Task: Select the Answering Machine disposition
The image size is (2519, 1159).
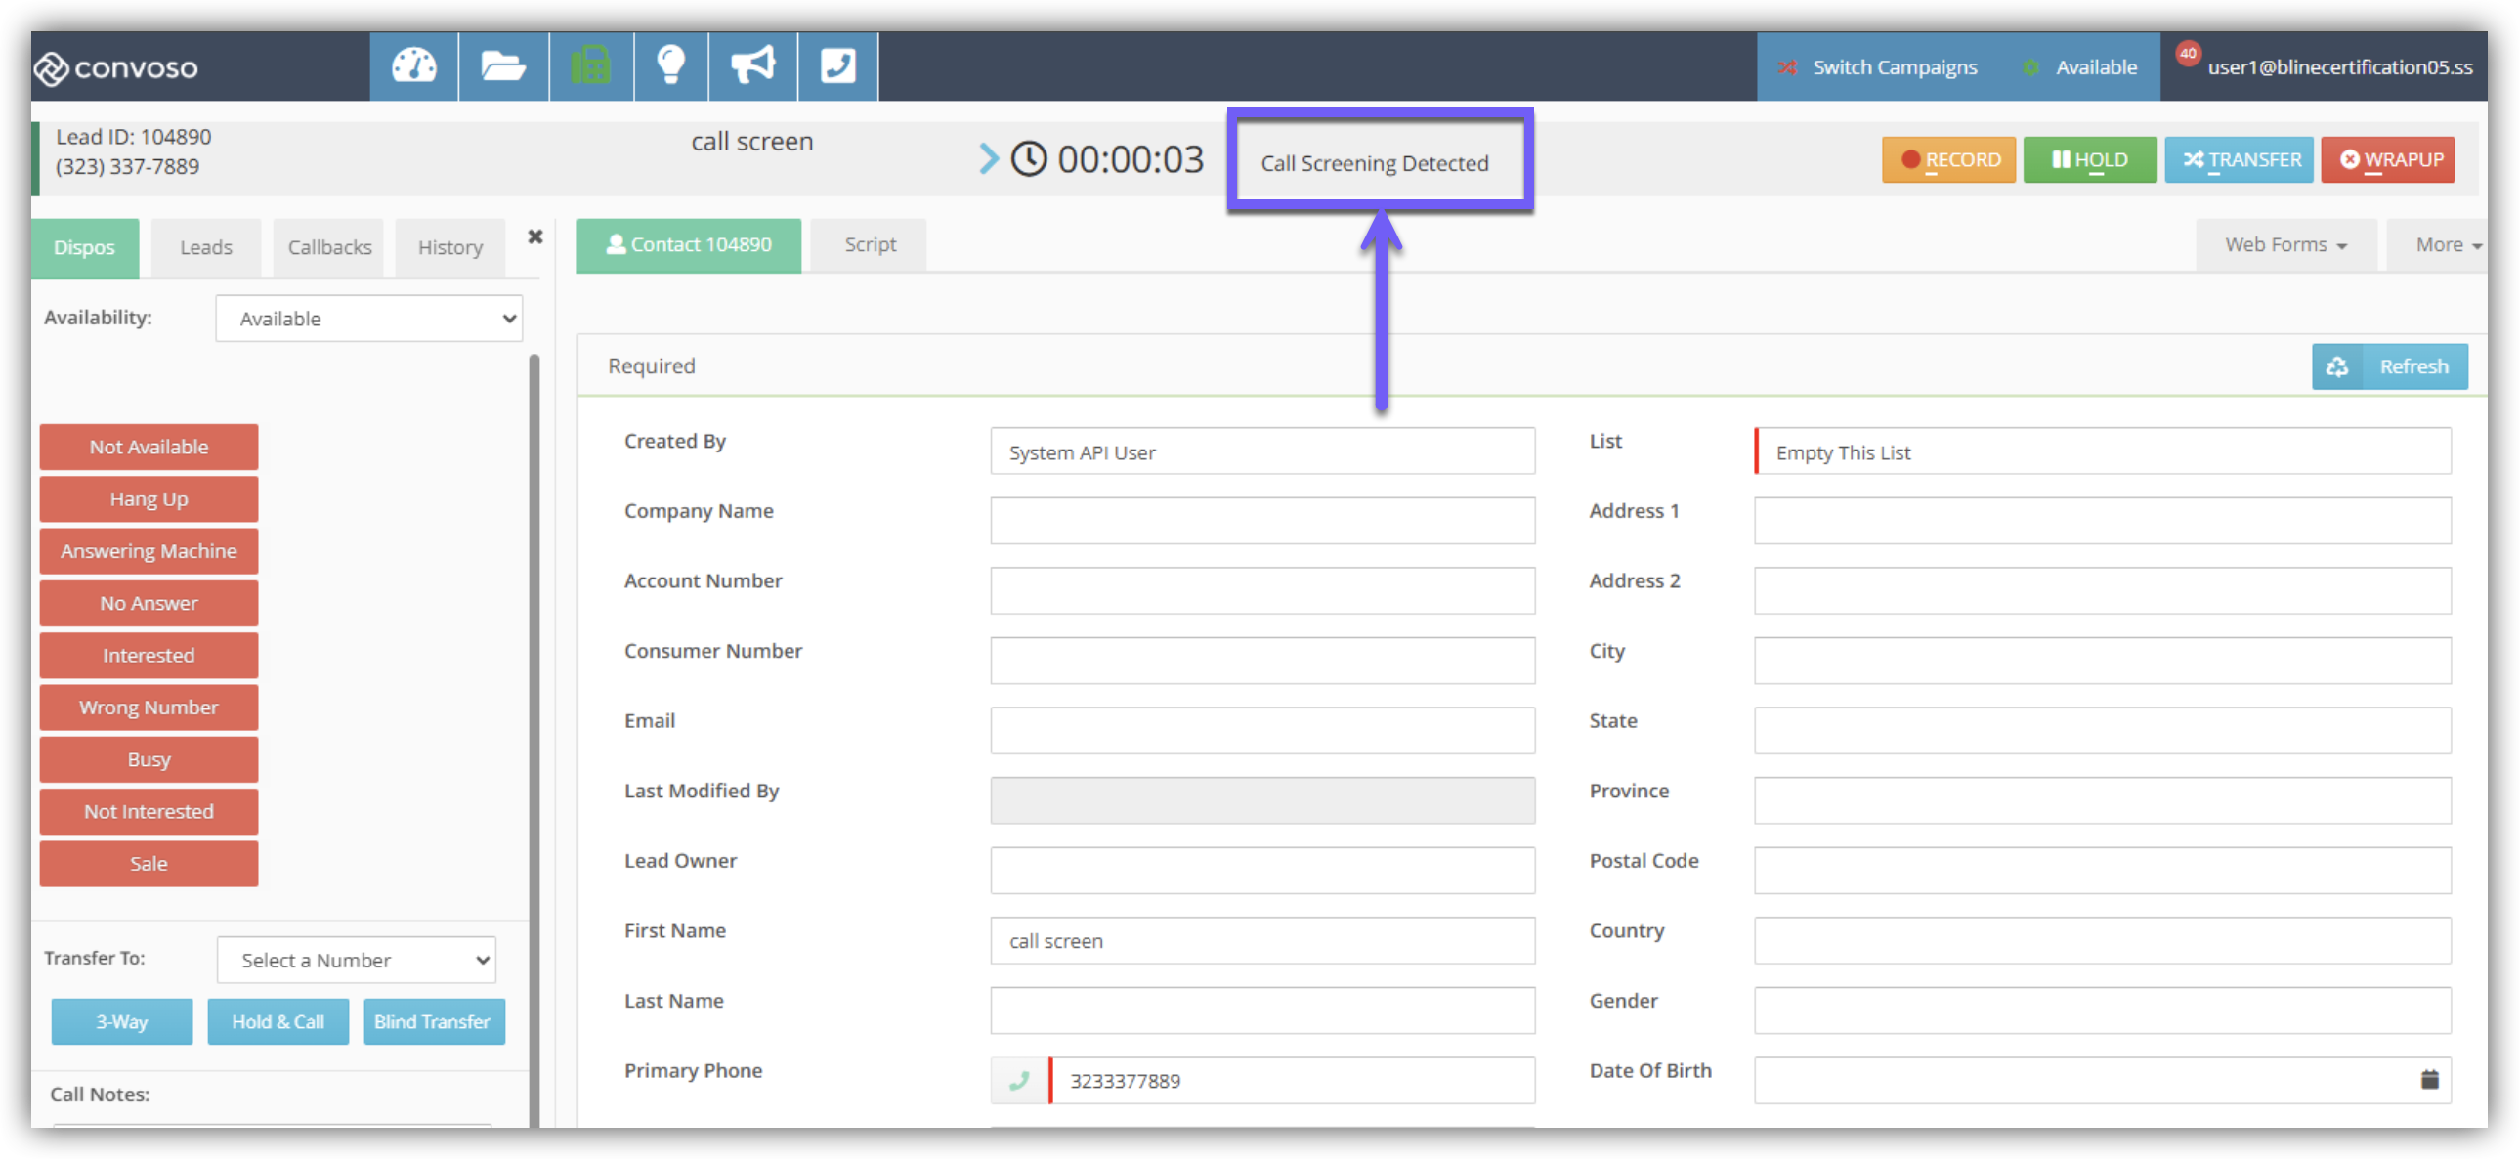Action: [x=149, y=551]
